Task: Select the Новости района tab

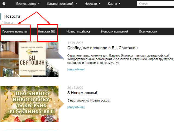Action: point(78,32)
